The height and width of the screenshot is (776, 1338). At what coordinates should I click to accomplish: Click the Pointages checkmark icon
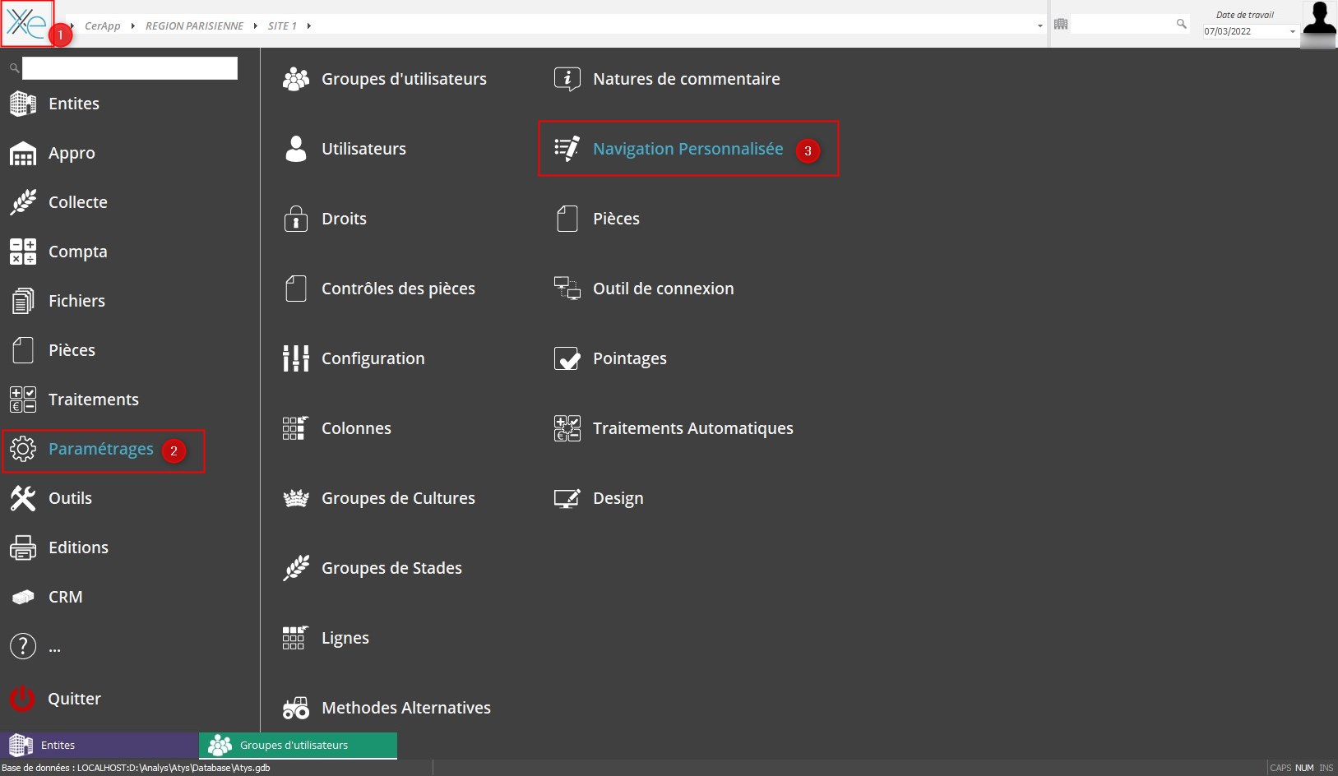(x=567, y=358)
